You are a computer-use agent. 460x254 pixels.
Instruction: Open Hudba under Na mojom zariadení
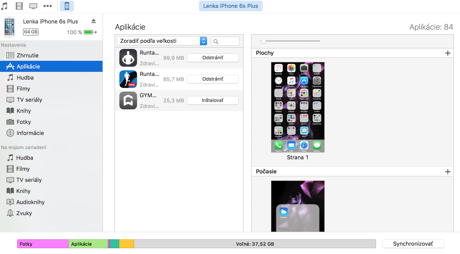(x=51, y=158)
